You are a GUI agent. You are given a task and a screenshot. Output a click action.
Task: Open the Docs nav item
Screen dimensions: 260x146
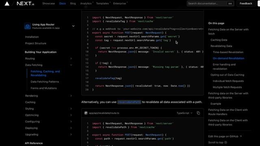pos(63,4)
